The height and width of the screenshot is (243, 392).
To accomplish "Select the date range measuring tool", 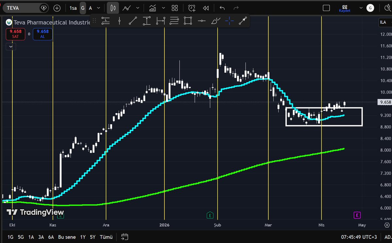I will (x=161, y=21).
